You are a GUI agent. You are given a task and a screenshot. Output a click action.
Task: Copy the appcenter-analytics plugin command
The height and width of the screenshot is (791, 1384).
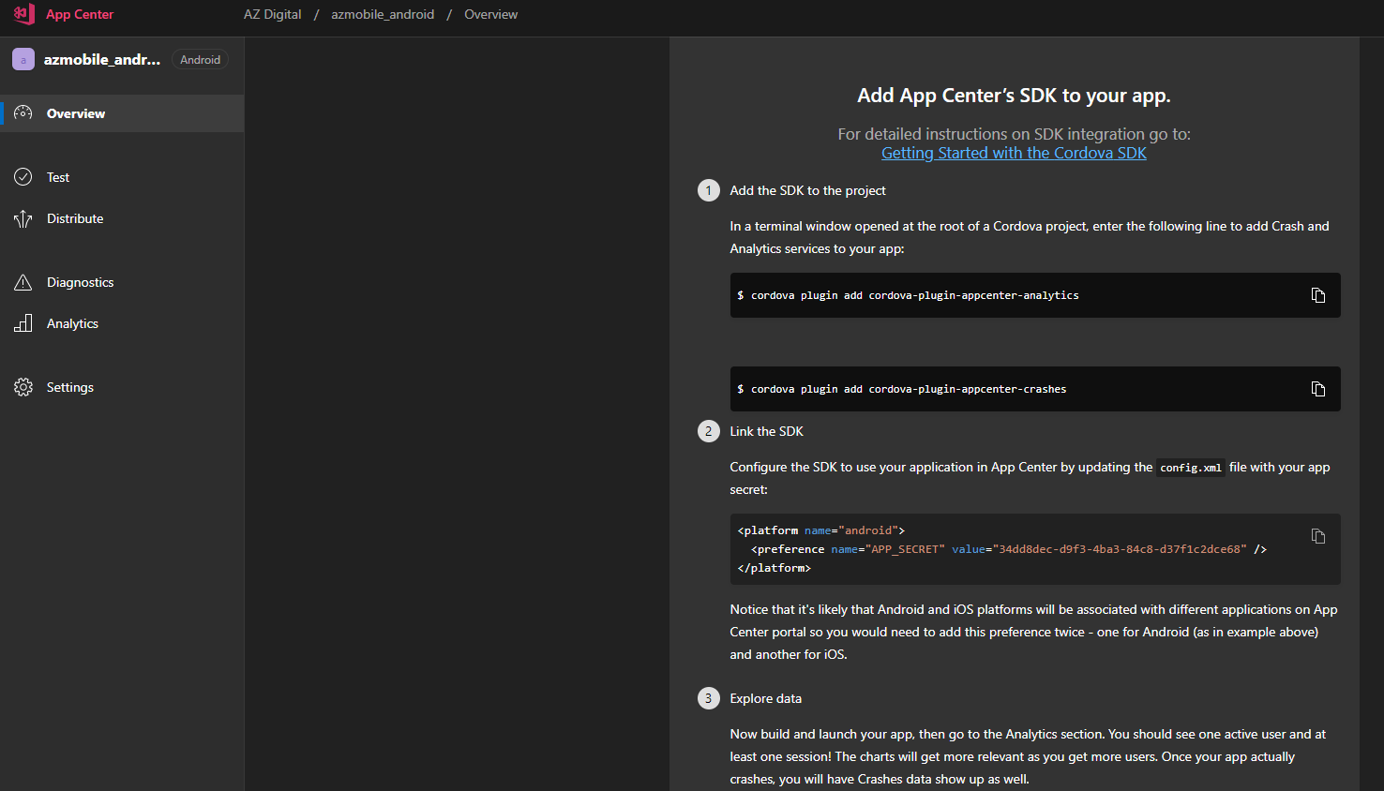click(x=1317, y=295)
